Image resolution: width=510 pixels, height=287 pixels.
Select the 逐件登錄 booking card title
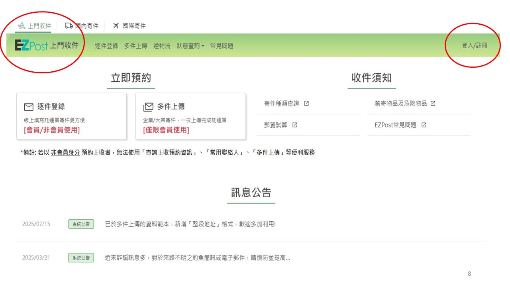point(51,106)
